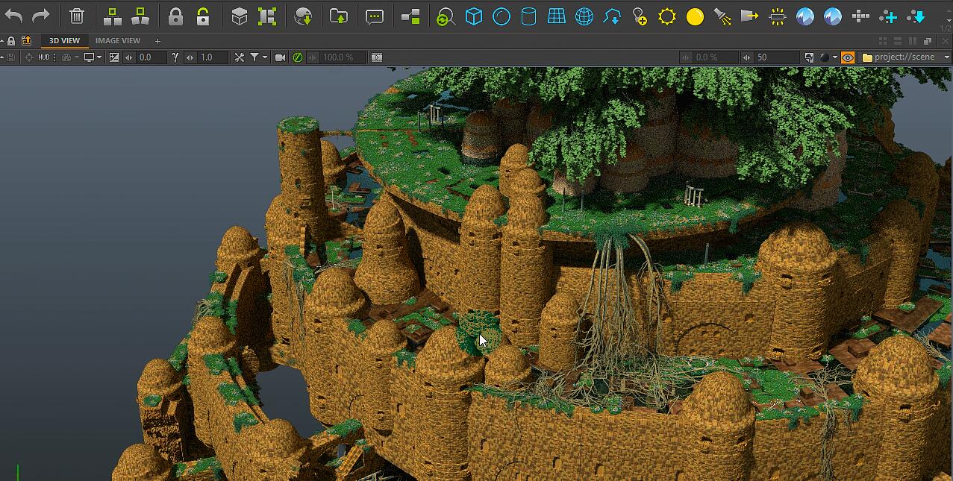953x481 pixels.
Task: Click the HUD options three-dot button
Action: [x=54, y=57]
